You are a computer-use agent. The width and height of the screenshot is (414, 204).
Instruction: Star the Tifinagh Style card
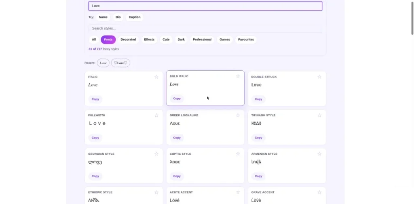(x=319, y=115)
